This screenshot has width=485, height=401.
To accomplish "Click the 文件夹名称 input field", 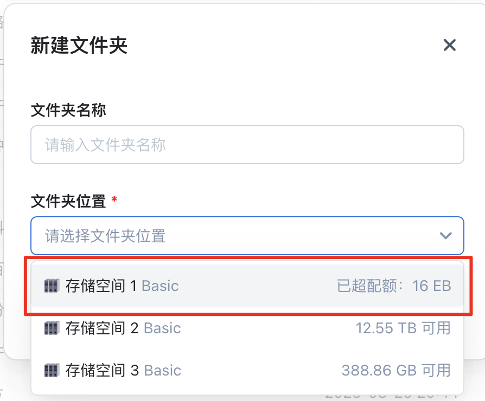I will coord(247,145).
